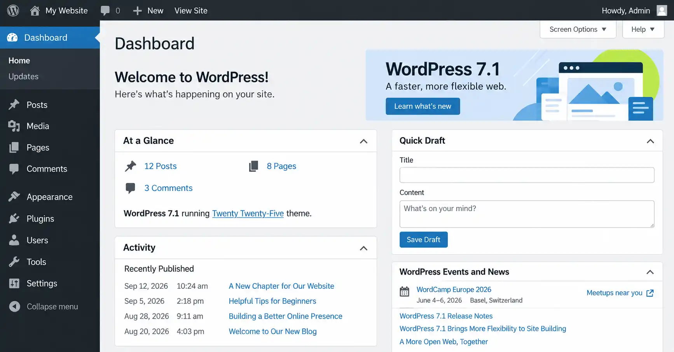Image resolution: width=674 pixels, height=352 pixels.
Task: Open the 3 Comments link
Action: coord(168,188)
